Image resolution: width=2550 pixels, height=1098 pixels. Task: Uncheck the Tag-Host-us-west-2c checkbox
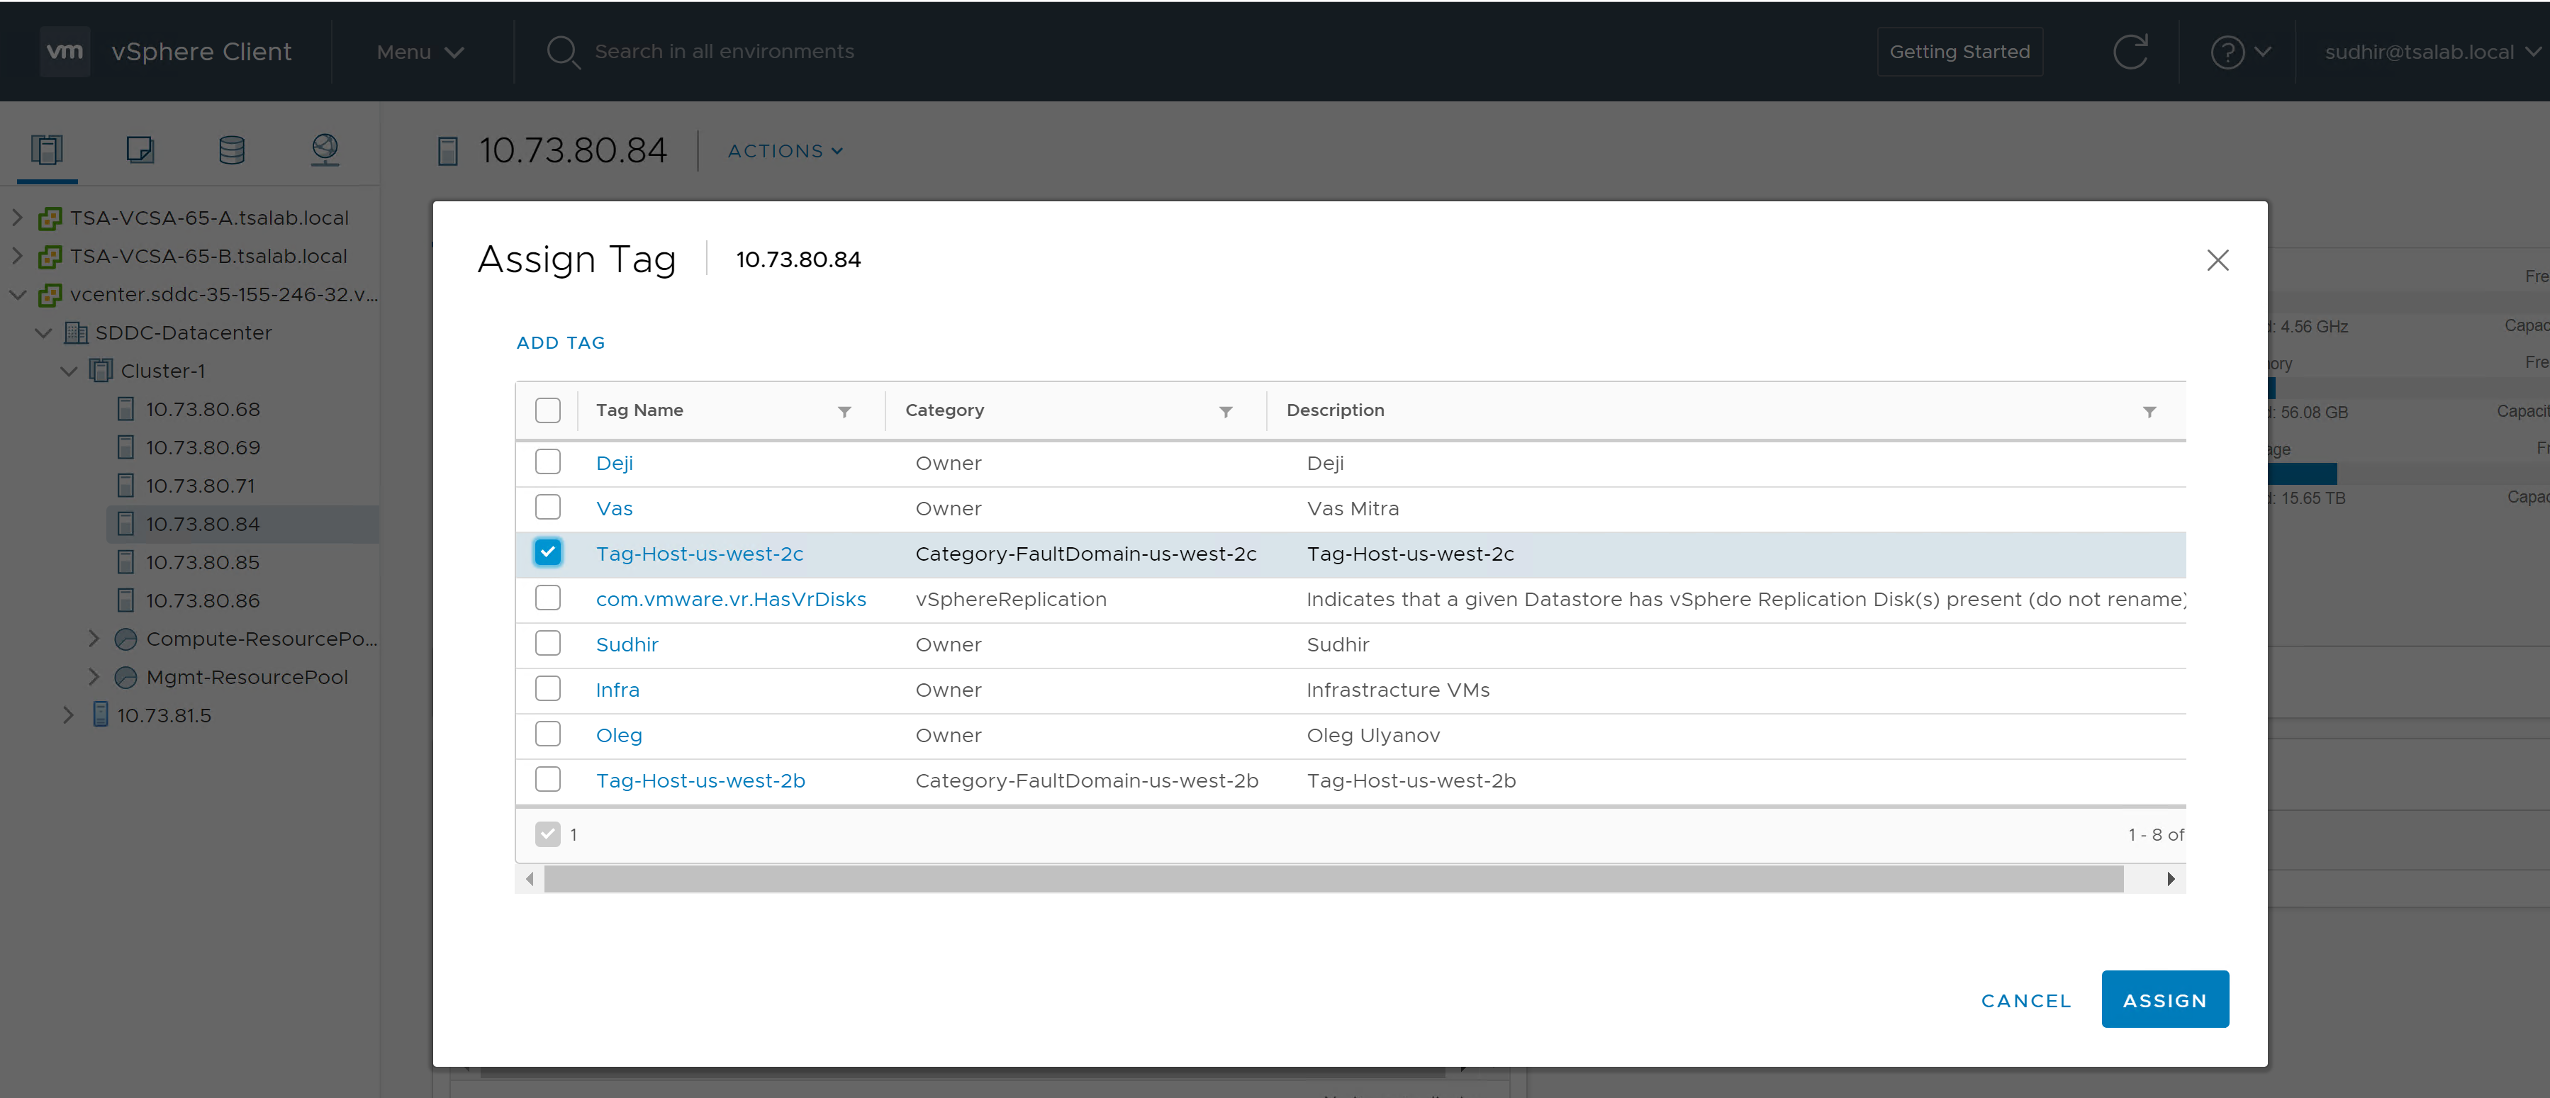point(547,552)
